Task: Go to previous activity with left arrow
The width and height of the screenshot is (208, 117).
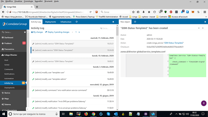Action: click(x=199, y=28)
